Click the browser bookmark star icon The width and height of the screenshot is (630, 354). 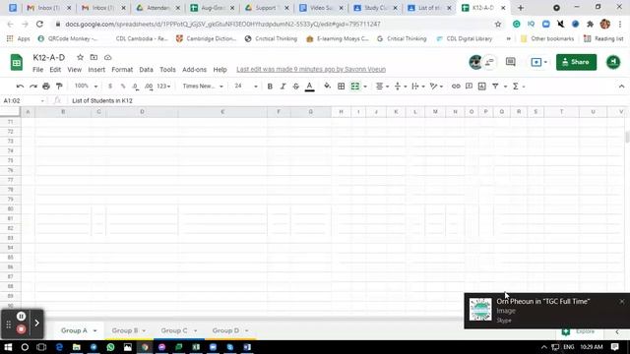pos(498,24)
